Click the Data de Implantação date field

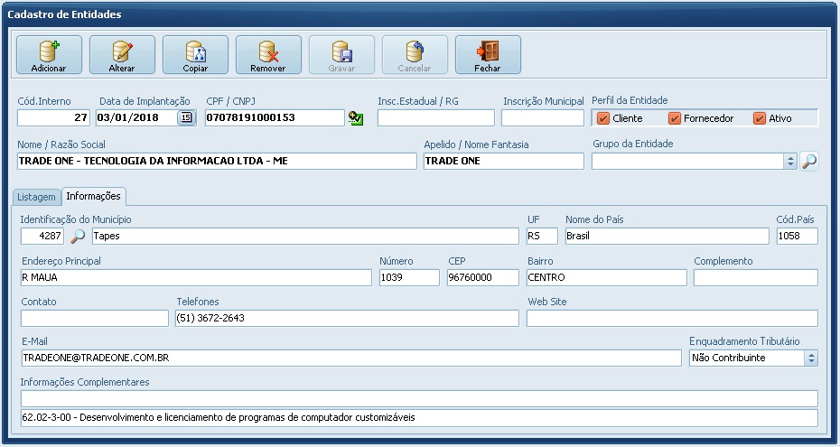(136, 117)
